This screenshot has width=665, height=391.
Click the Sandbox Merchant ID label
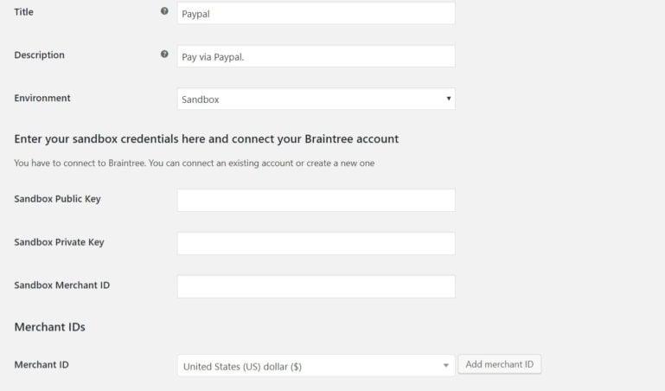[62, 285]
